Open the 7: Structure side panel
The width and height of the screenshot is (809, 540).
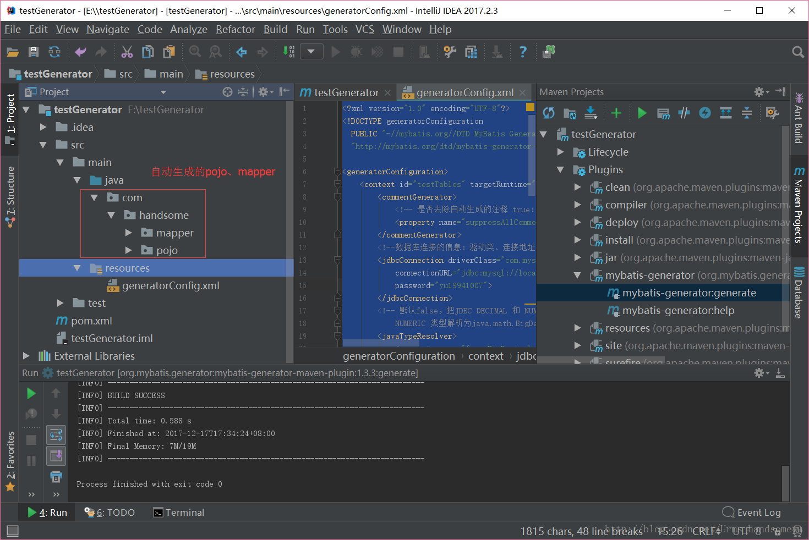(x=10, y=196)
